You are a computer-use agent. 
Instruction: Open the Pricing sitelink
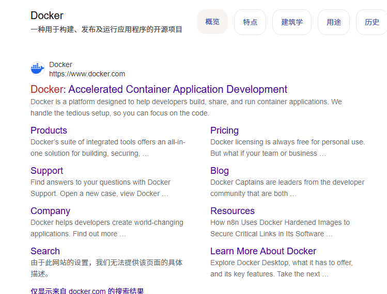click(224, 130)
